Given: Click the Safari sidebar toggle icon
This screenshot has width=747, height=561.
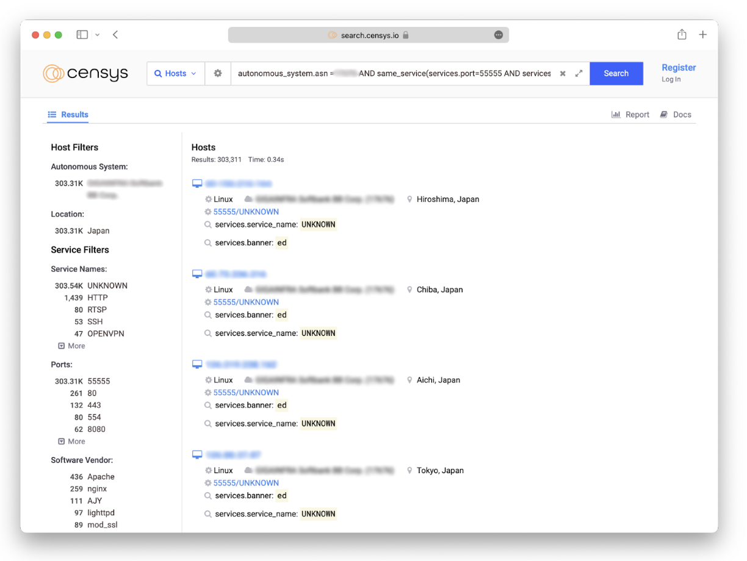Looking at the screenshot, I should [82, 35].
